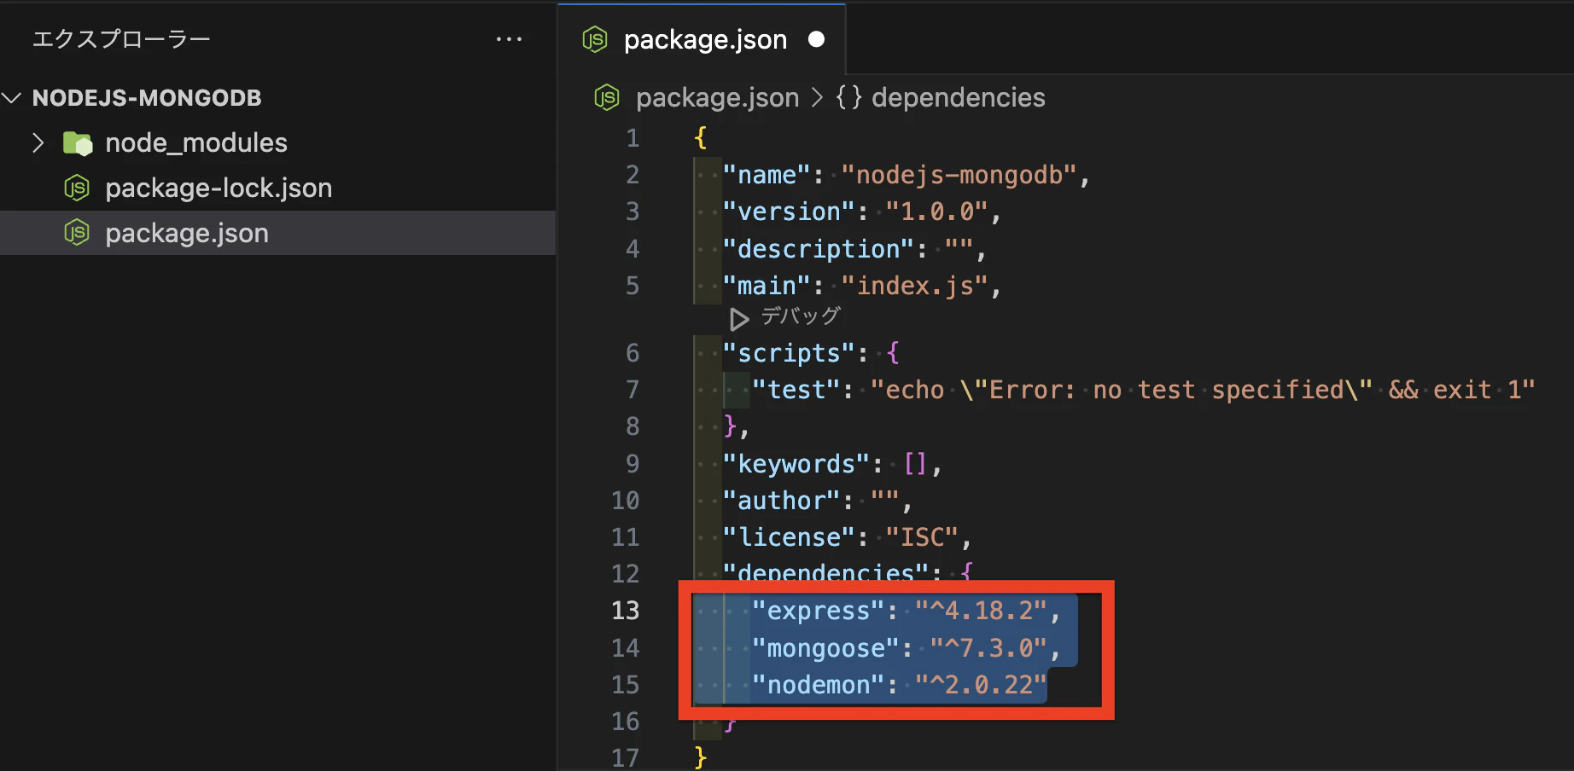The image size is (1574, 771).
Task: Click the debug play triangle above scripts
Action: click(x=739, y=319)
